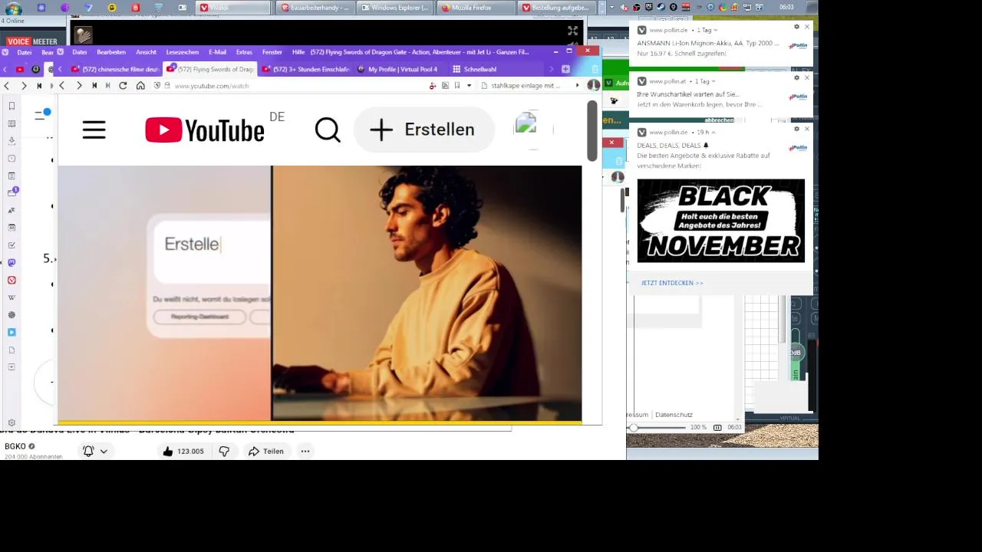Open Downloads panel in Vivaldi sidebar
This screenshot has width=982, height=552.
(12, 141)
